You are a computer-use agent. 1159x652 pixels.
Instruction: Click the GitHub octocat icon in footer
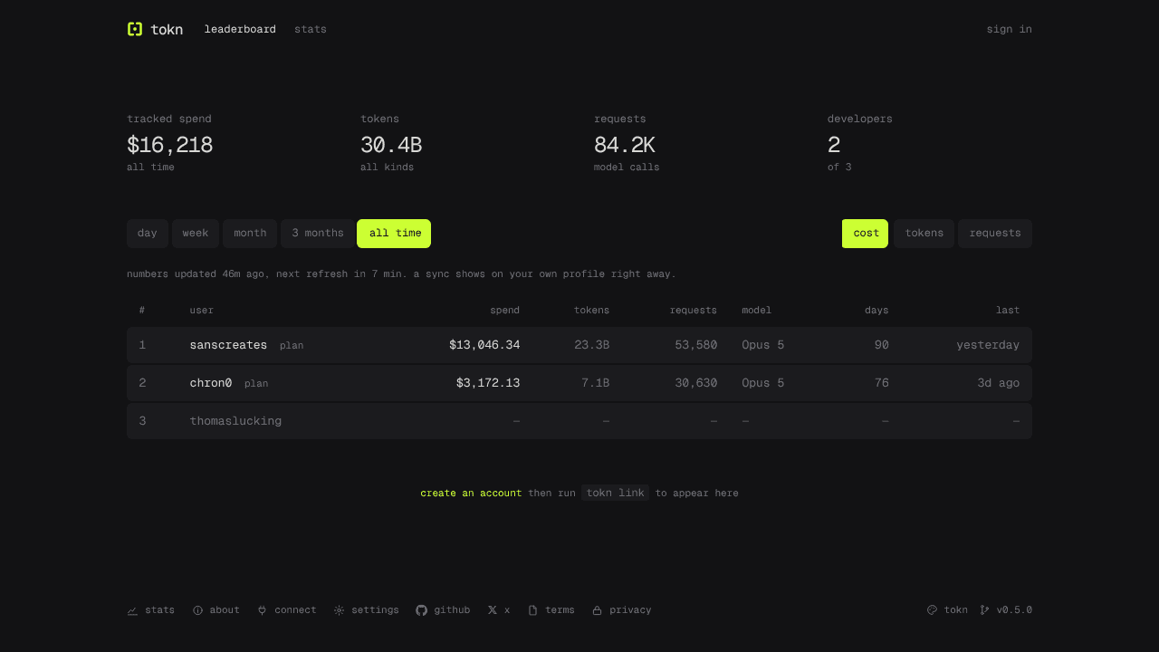(421, 610)
